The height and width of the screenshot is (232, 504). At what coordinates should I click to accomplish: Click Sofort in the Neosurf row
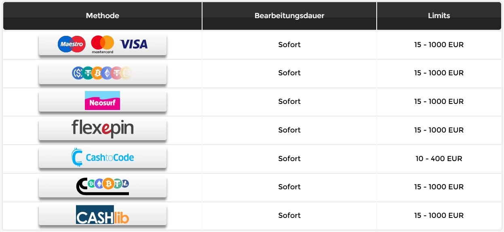289,101
